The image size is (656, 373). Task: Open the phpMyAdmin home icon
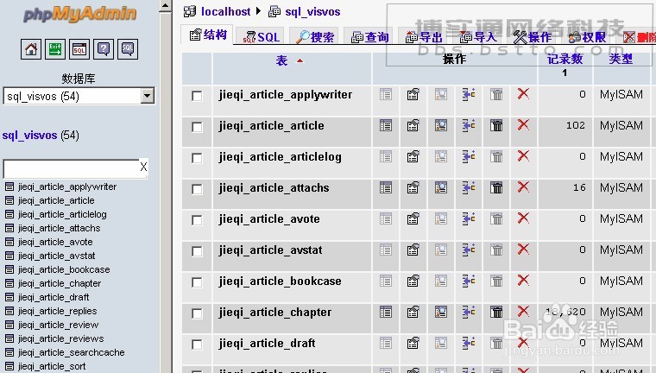point(31,49)
